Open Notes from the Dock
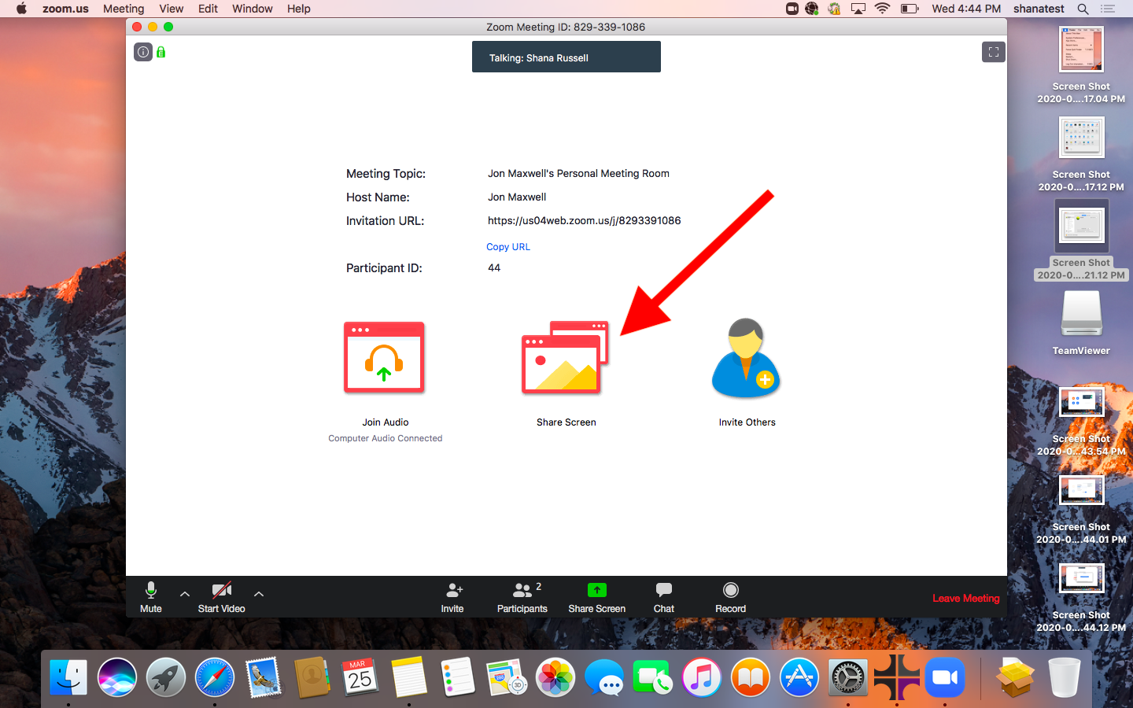Viewport: 1133px width, 708px height. coord(409,677)
